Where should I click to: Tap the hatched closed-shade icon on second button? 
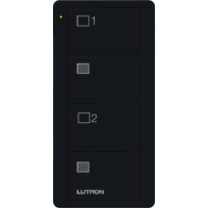[x=83, y=69]
